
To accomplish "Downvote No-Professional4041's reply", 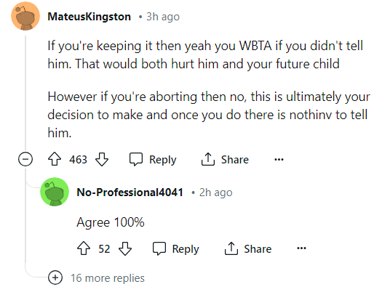I will [125, 248].
